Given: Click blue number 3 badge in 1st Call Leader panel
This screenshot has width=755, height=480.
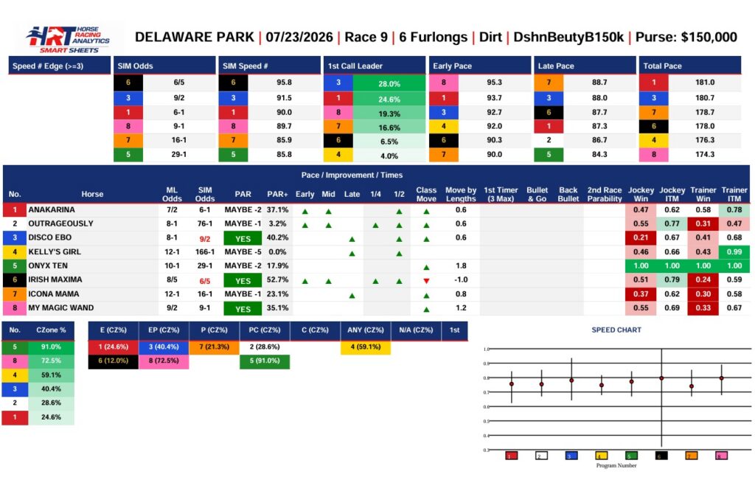Looking at the screenshot, I should point(338,83).
